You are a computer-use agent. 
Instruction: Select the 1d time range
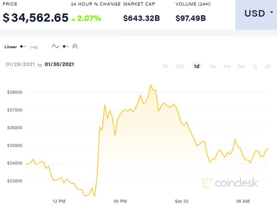[197, 66]
